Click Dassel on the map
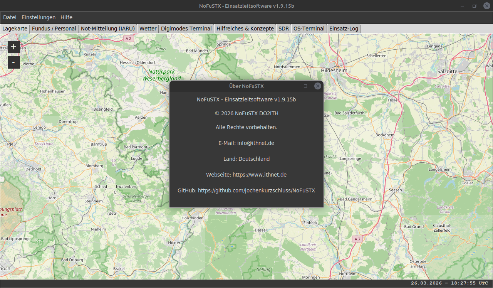The image size is (493, 288). (x=261, y=230)
